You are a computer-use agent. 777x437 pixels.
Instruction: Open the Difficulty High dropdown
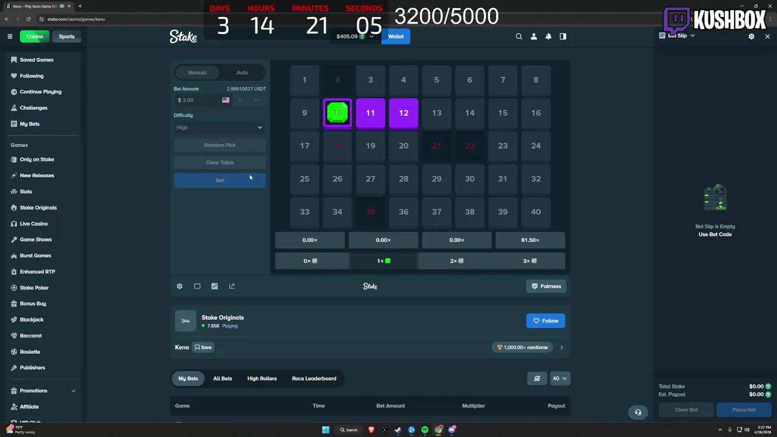point(220,127)
